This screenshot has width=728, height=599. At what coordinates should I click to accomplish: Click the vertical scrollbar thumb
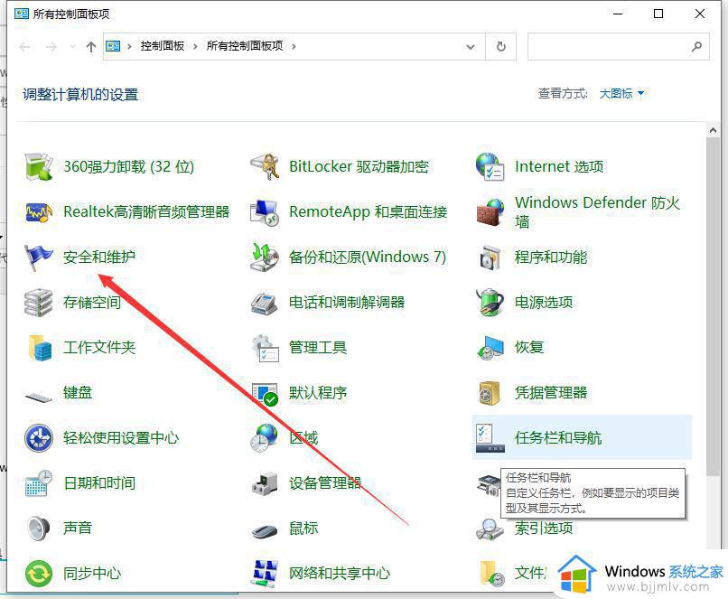click(713, 307)
